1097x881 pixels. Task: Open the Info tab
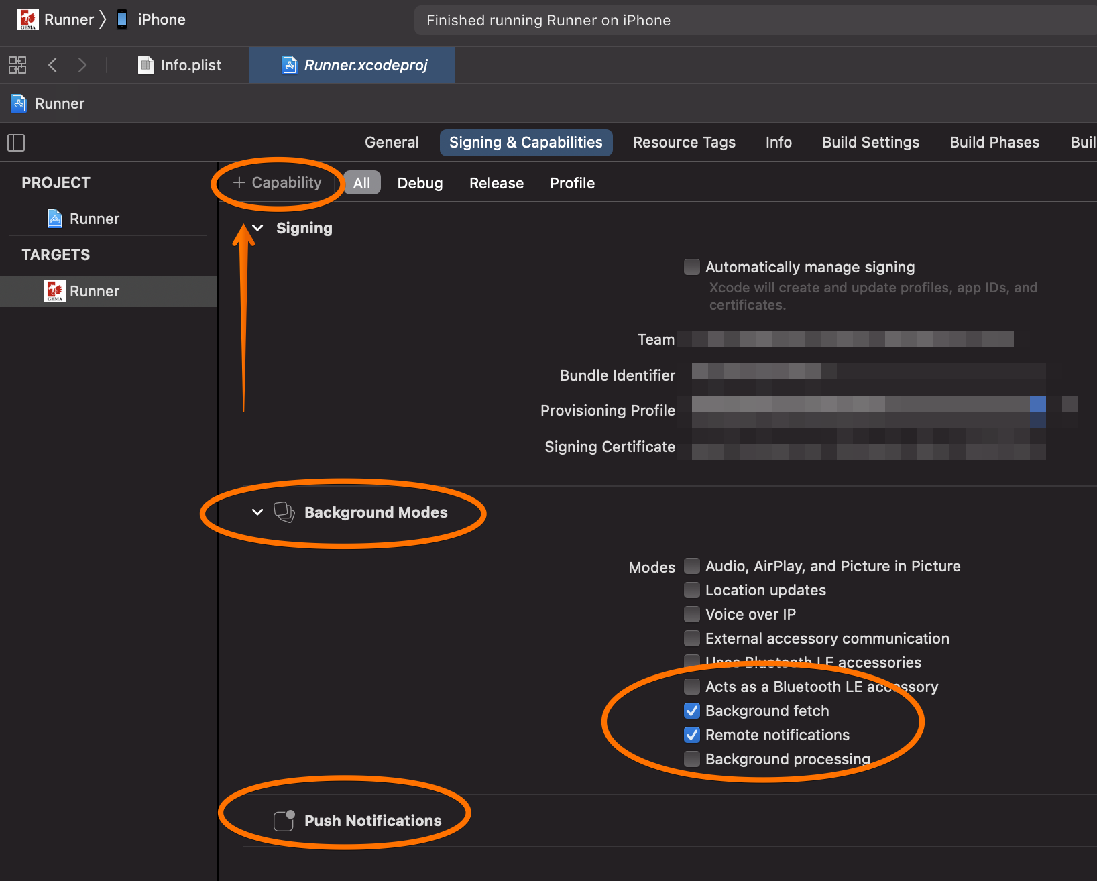coord(778,142)
